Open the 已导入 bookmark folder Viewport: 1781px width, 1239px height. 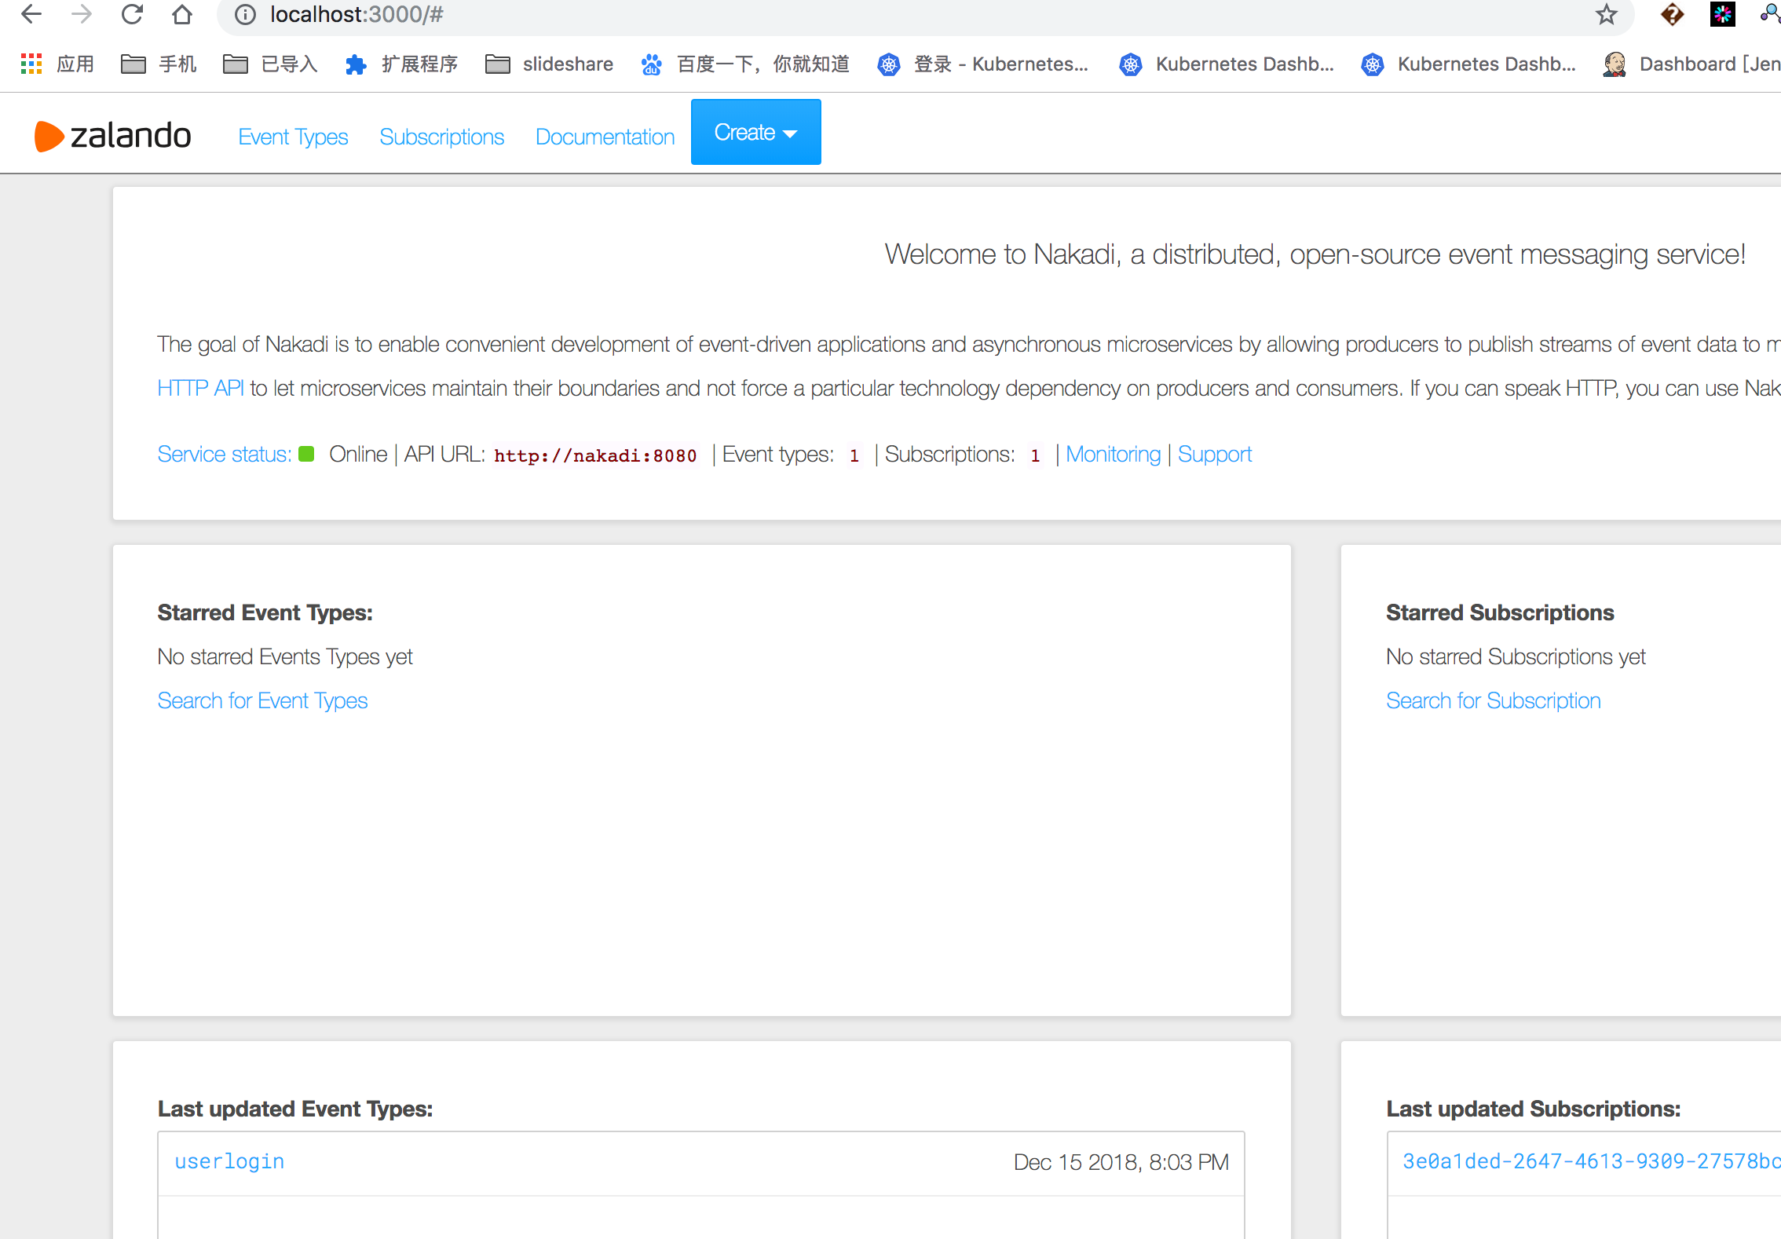coord(270,64)
